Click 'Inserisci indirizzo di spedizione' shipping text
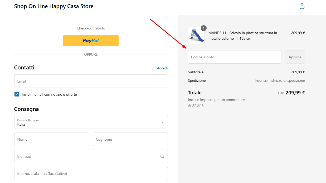 [280, 81]
